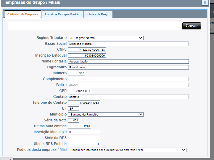Click the Telefone do Contato field
Image resolution: width=214 pixels, height=160 pixels.
point(84,103)
